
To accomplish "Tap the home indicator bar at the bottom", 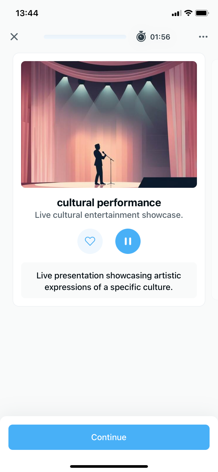I will [109, 466].
